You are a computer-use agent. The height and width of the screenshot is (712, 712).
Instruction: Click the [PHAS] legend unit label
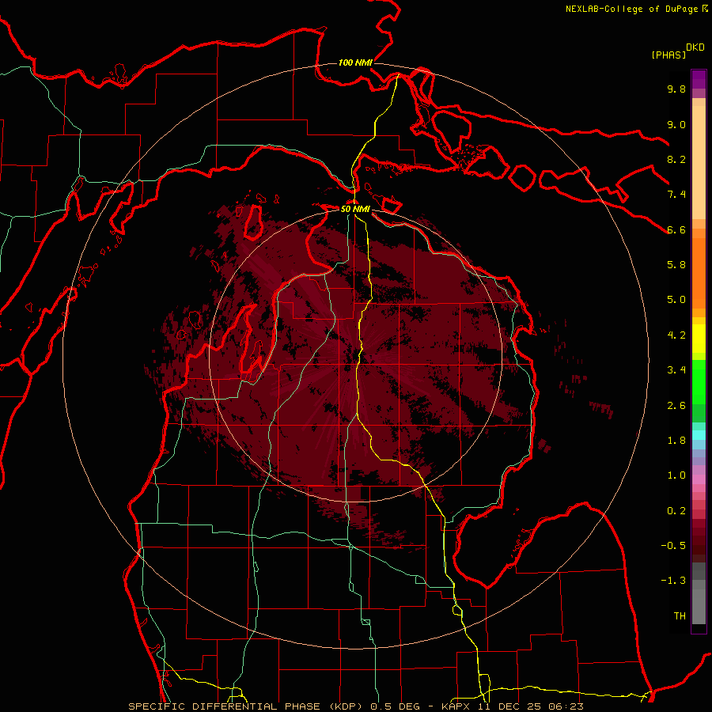point(668,55)
